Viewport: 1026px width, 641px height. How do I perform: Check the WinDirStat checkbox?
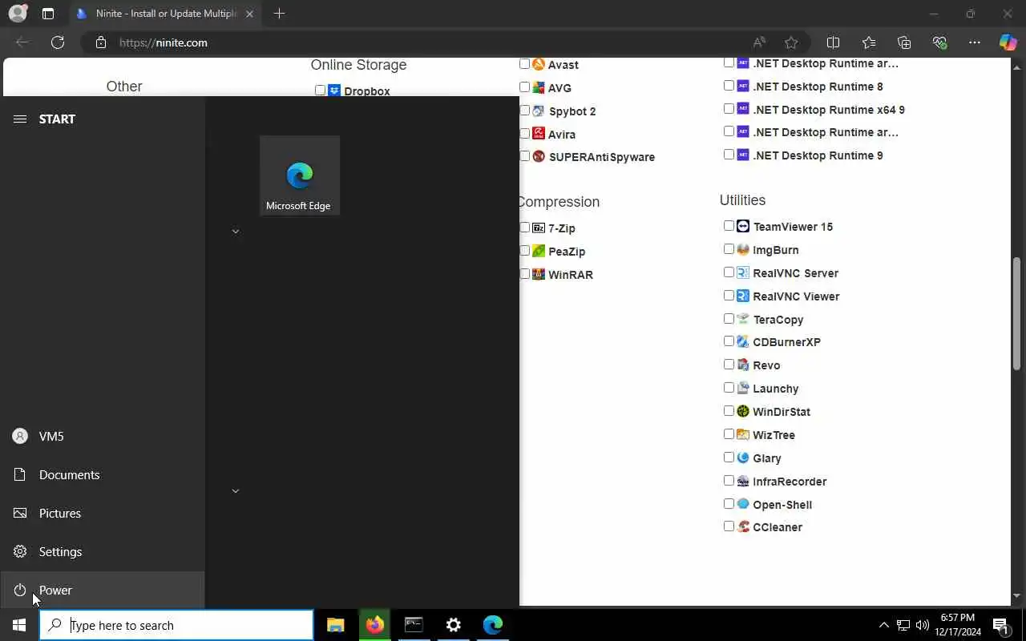[x=729, y=411]
